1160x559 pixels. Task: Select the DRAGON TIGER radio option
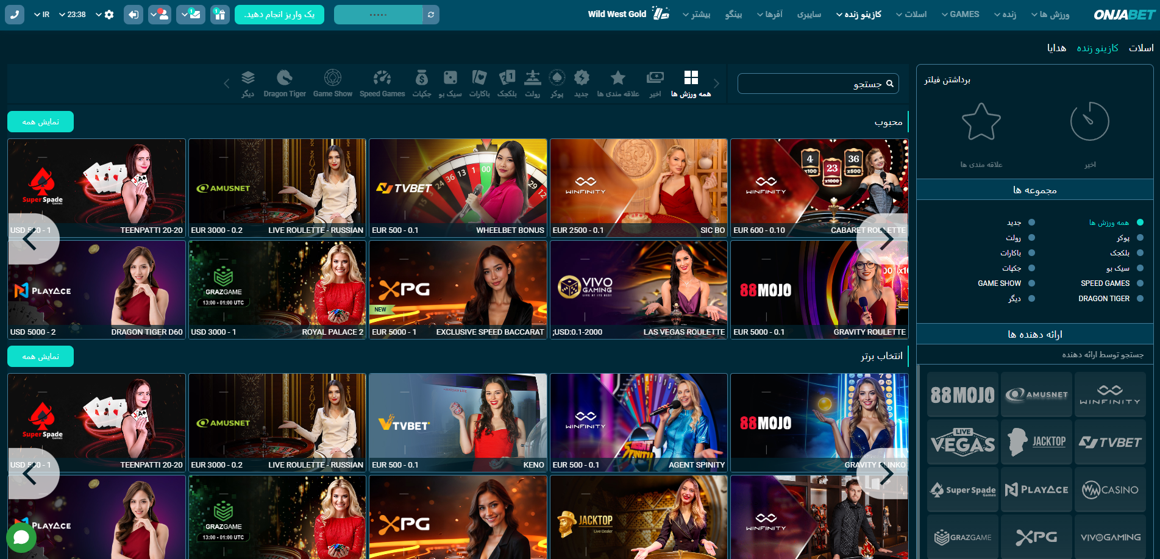coord(1140,299)
